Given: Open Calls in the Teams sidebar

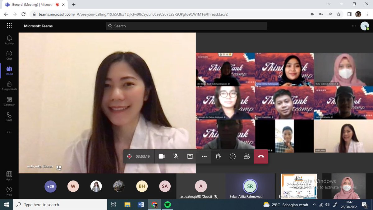Looking at the screenshot, I should [9, 117].
